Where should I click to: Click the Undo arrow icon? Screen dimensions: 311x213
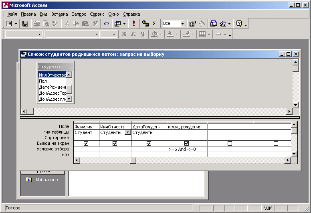[x=106, y=24]
